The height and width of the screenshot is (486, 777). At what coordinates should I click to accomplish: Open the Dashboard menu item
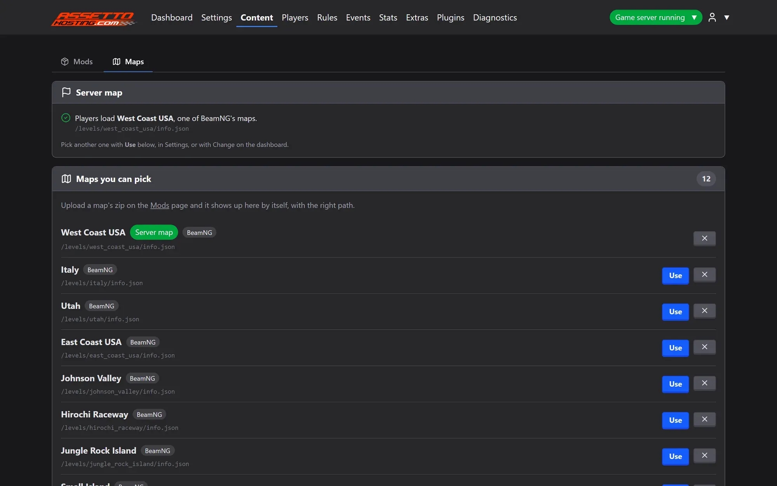(172, 17)
